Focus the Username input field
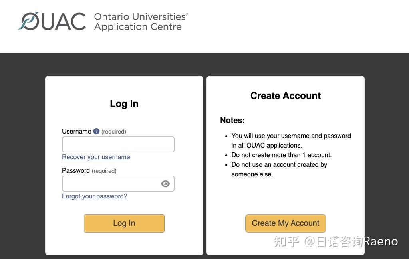This screenshot has height=259, width=409. pos(118,144)
